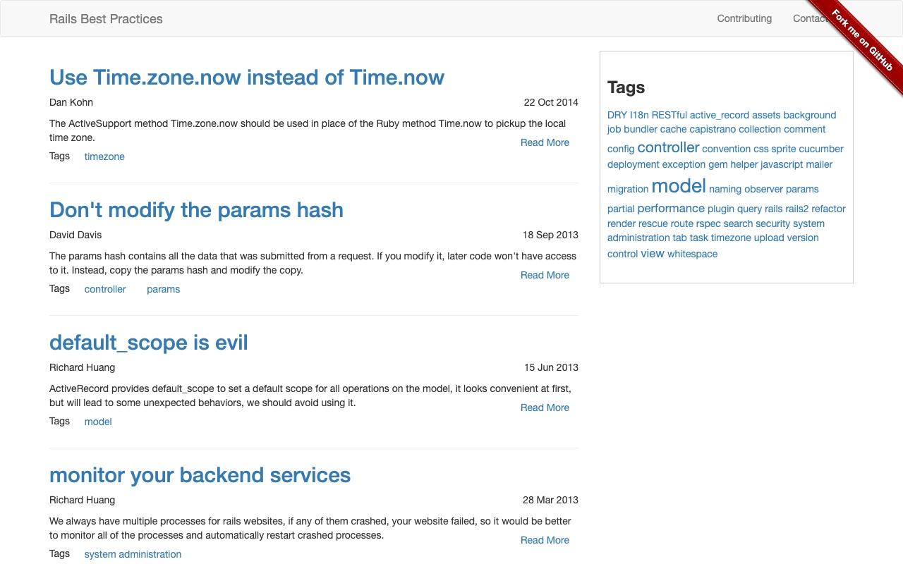This screenshot has height=564, width=903.
Task: Click the capistrano tag in Tags cloud
Action: coord(713,129)
